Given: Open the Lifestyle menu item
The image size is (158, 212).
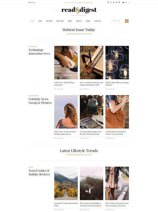Looking at the screenshot, I should [x=97, y=21].
